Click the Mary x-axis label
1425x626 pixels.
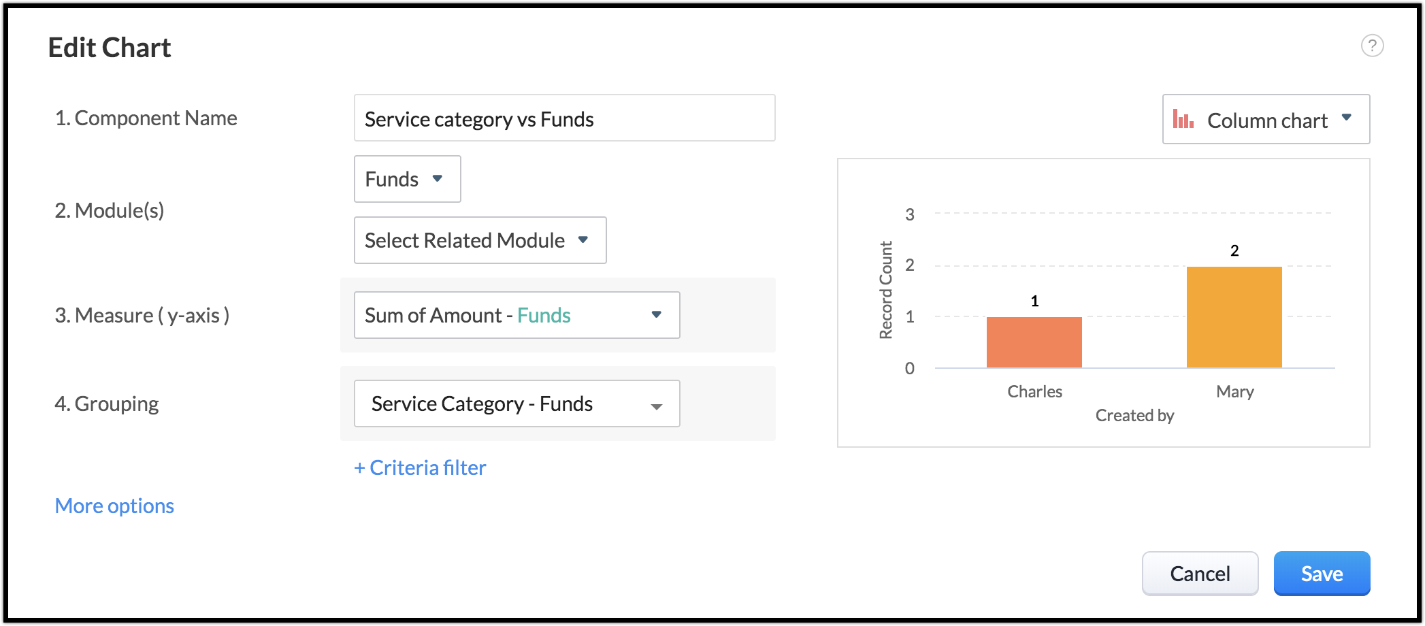[x=1234, y=392]
